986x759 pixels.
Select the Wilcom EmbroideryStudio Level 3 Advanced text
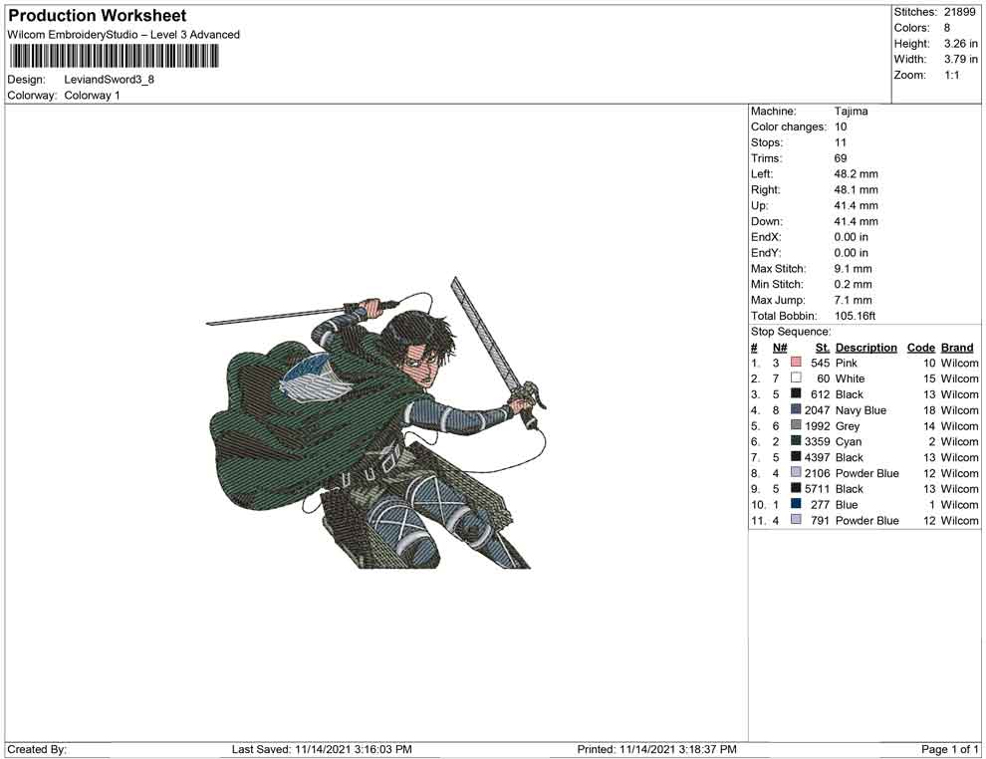point(123,35)
